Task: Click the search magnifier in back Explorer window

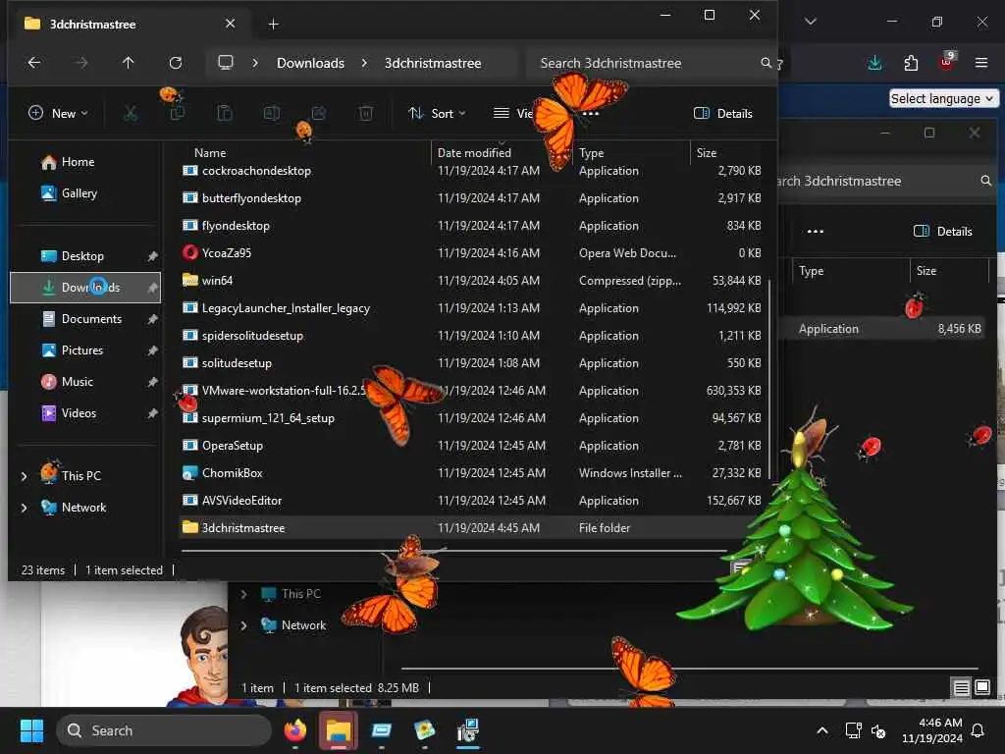Action: point(985,182)
